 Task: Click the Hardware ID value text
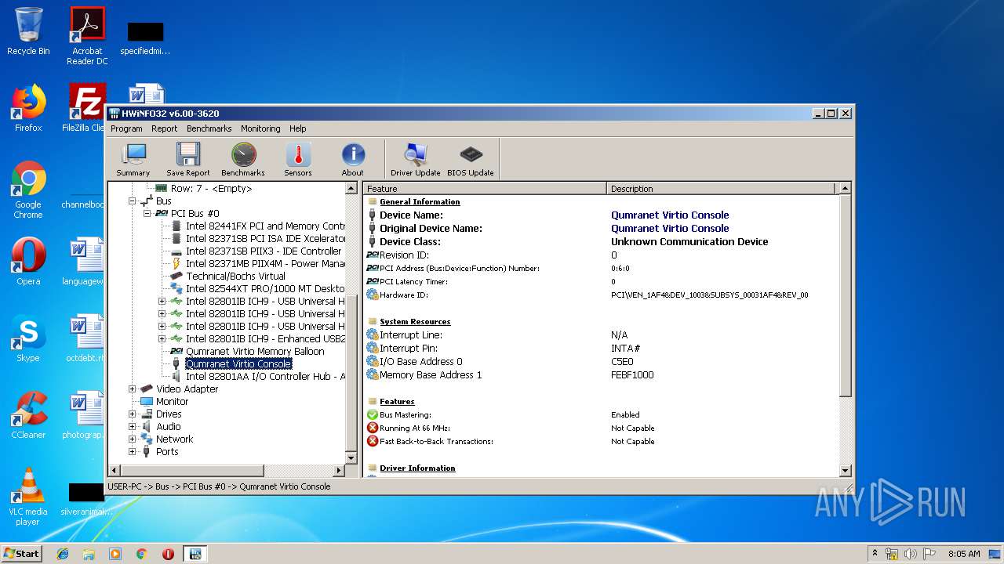click(x=709, y=295)
